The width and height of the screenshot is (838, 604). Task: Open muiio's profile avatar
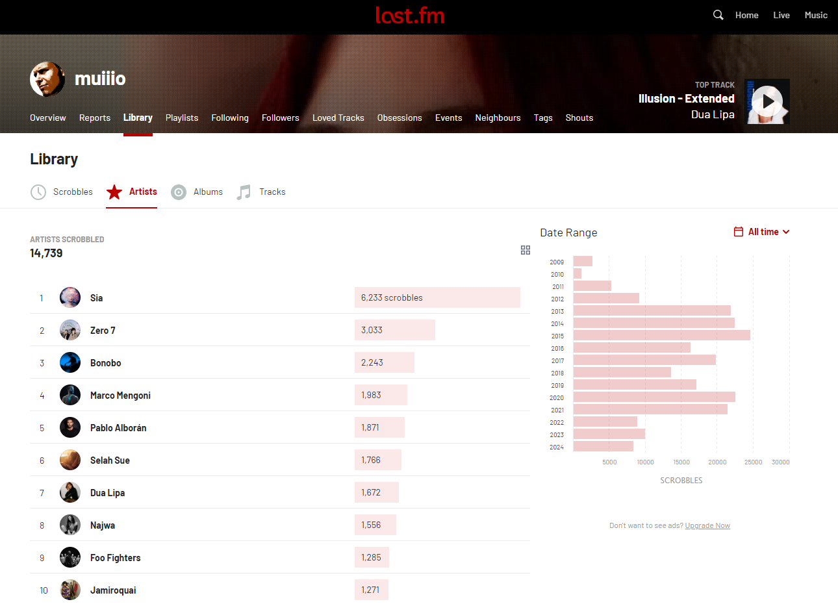point(47,79)
